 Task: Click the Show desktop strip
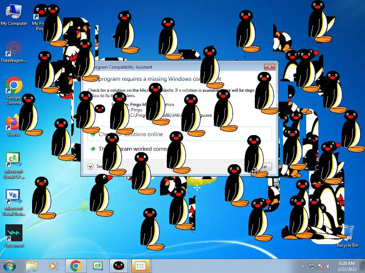point(363,266)
